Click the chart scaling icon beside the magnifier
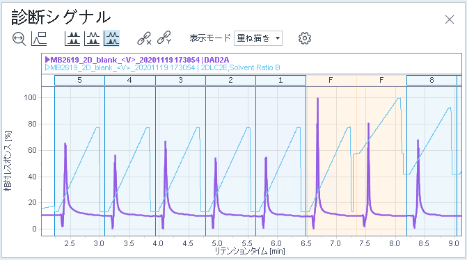The image size is (467, 260). point(39,38)
